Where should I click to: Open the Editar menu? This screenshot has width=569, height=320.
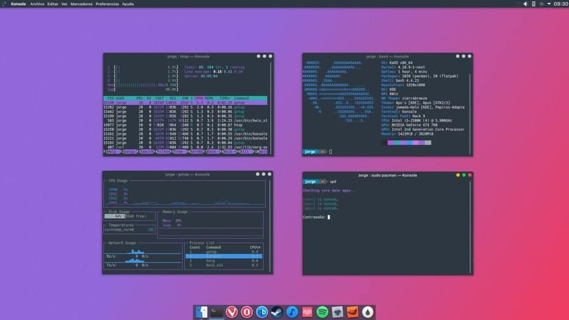click(52, 4)
